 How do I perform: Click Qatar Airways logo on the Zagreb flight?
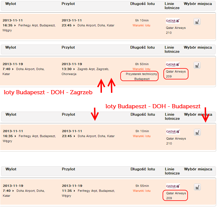(x=173, y=65)
